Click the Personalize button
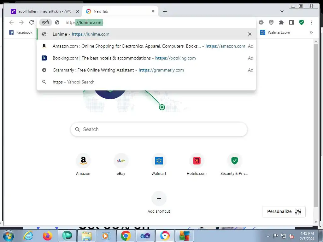The width and height of the screenshot is (323, 242). tap(284, 211)
